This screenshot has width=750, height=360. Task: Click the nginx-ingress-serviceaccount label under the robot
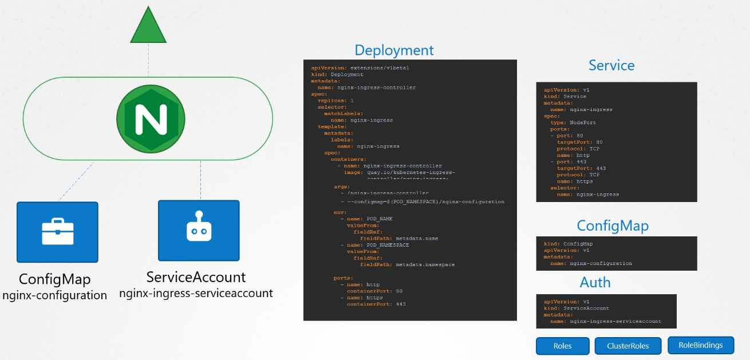click(196, 293)
